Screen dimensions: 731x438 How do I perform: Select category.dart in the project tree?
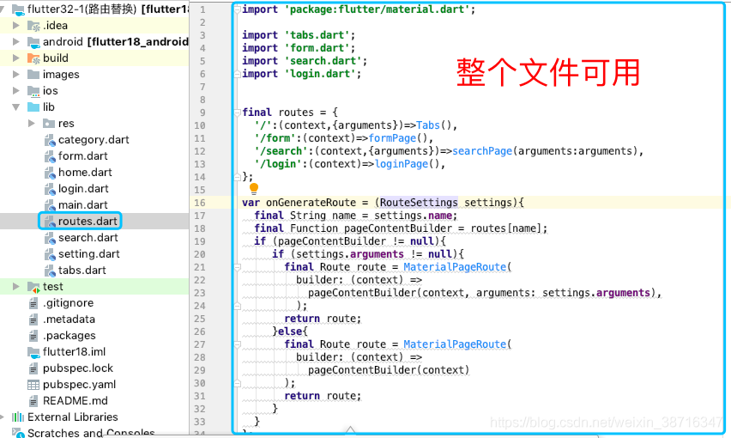(94, 139)
